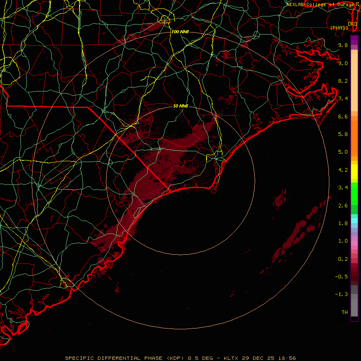Click the 9.8 color scale value
Image resolution: width=361 pixels, height=361 pixels.
pyautogui.click(x=343, y=45)
